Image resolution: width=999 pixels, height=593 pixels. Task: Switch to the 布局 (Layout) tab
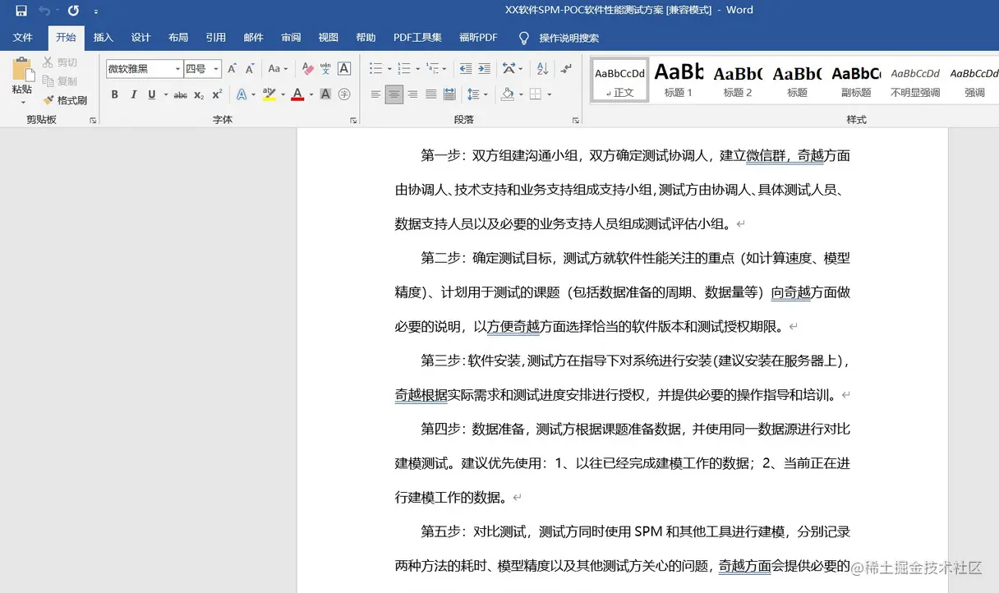tap(178, 38)
